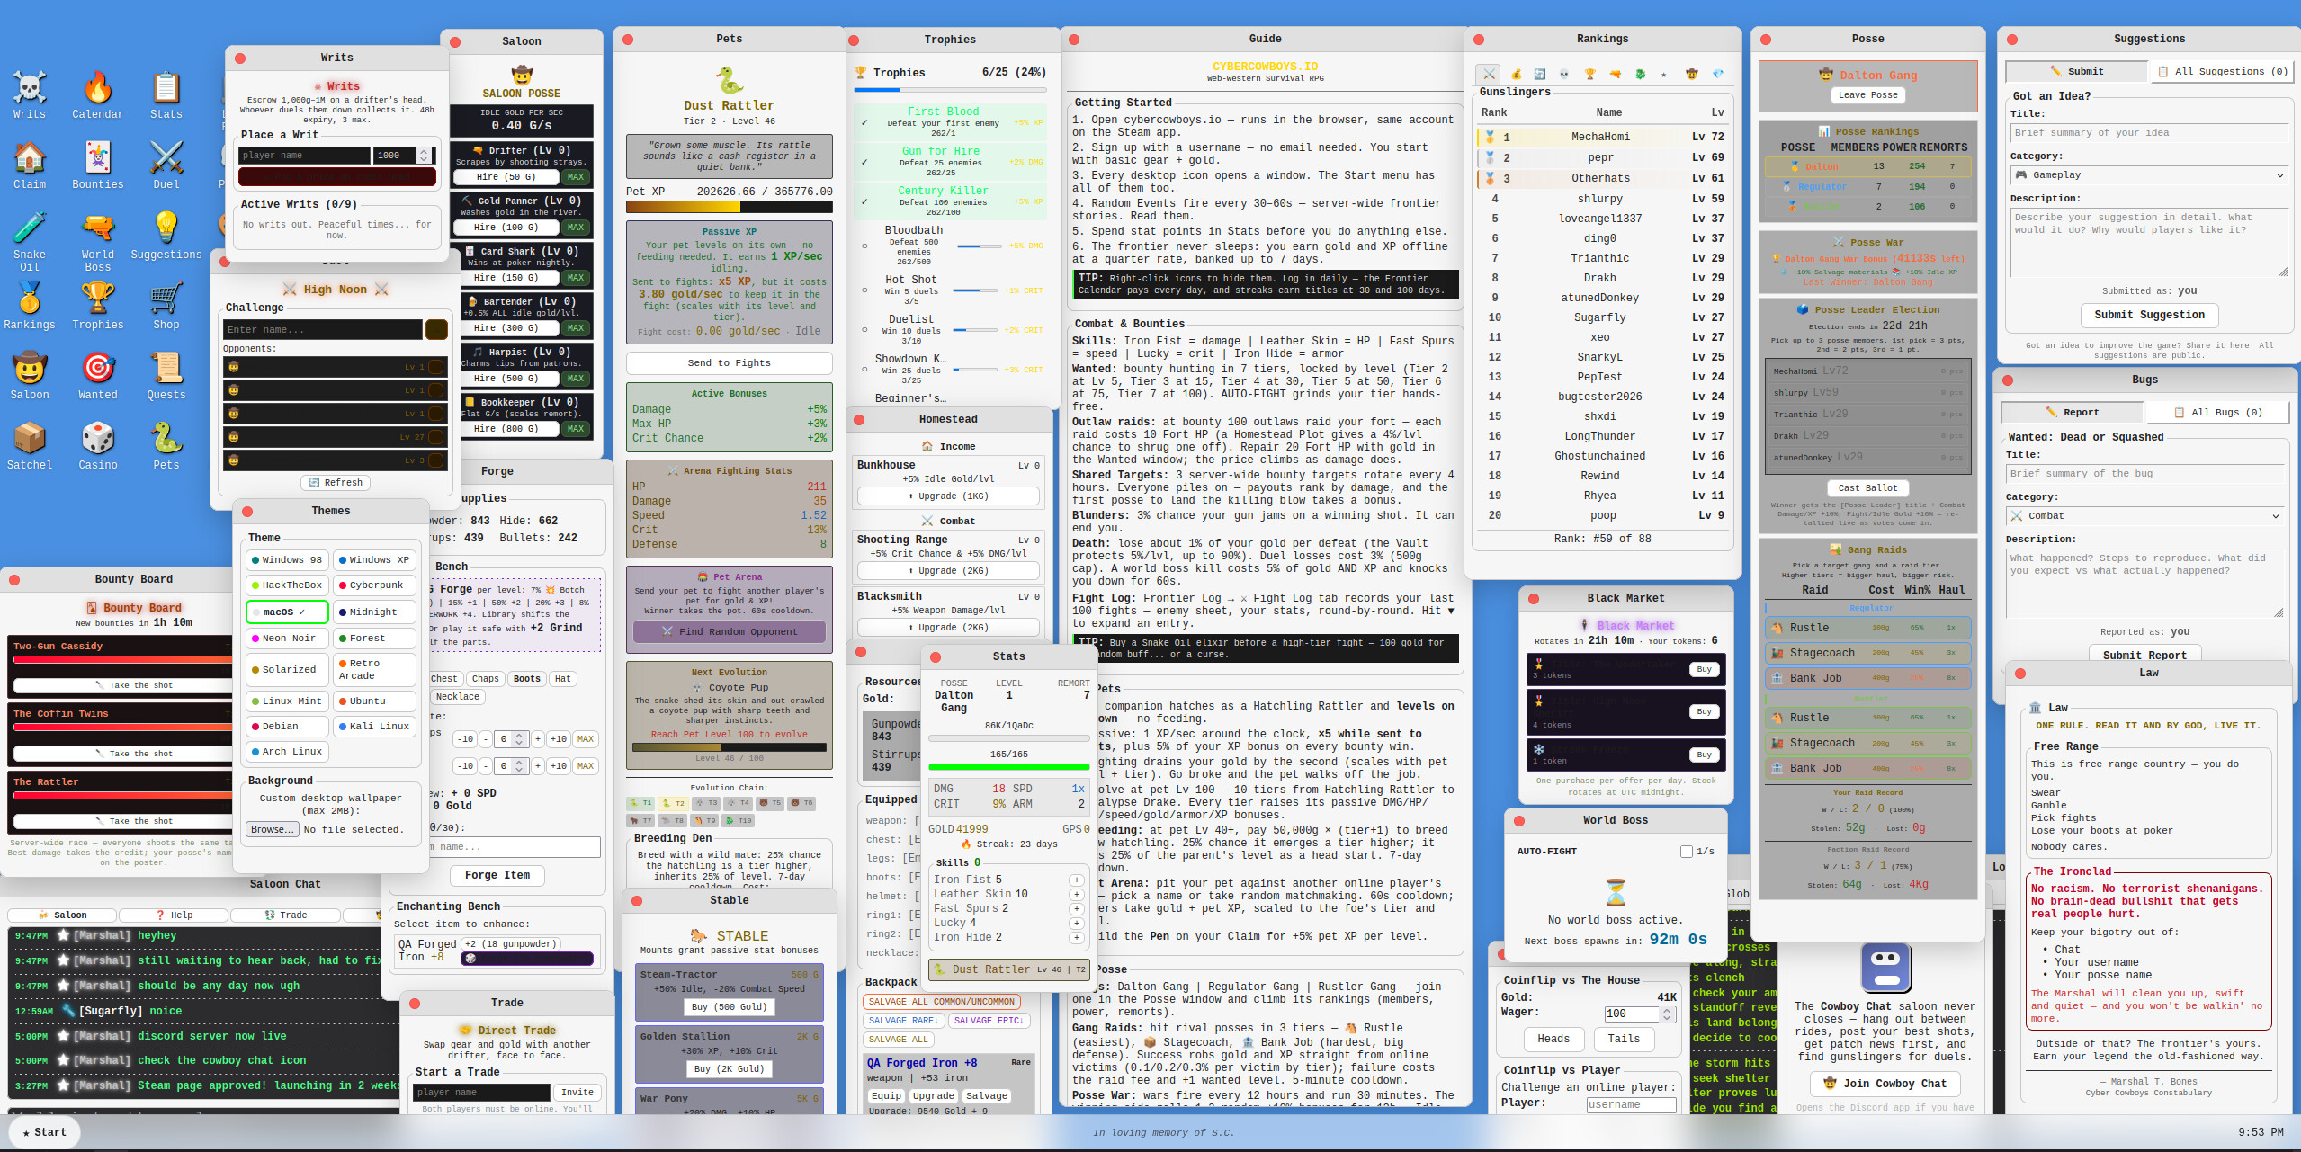The width and height of the screenshot is (2301, 1152).
Task: Open the Claim house desktop icon
Action: tap(30, 165)
